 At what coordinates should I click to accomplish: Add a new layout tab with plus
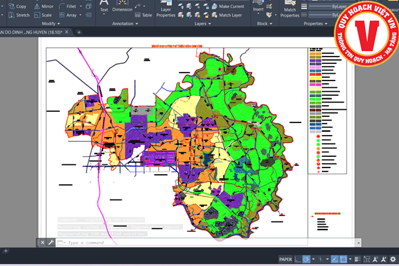click(6, 251)
